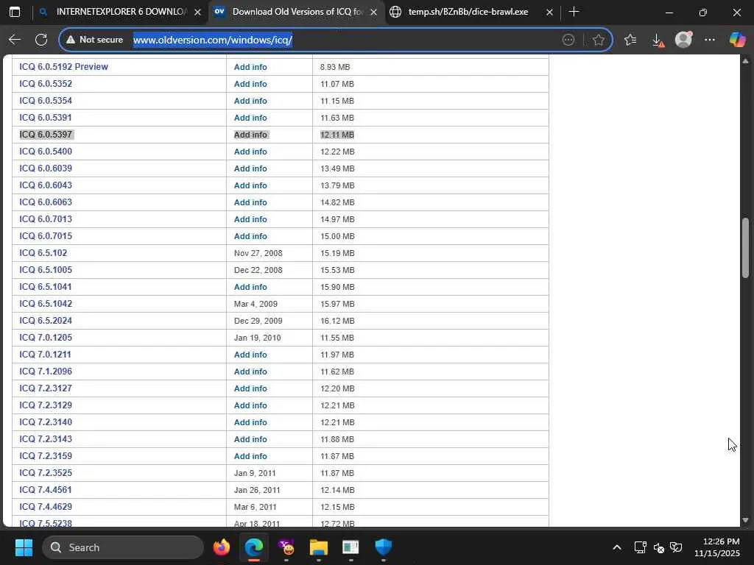This screenshot has height=565, width=754.
Task: Open the browser profile avatar
Action: tap(683, 40)
